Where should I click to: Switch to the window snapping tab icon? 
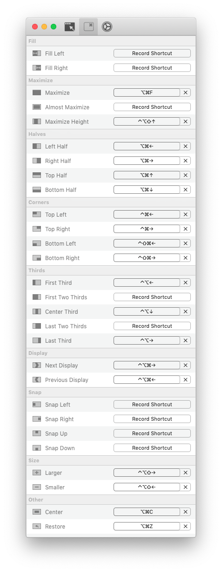(x=70, y=27)
